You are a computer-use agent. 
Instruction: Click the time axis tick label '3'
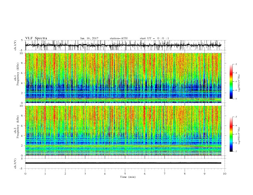pos(85,174)
